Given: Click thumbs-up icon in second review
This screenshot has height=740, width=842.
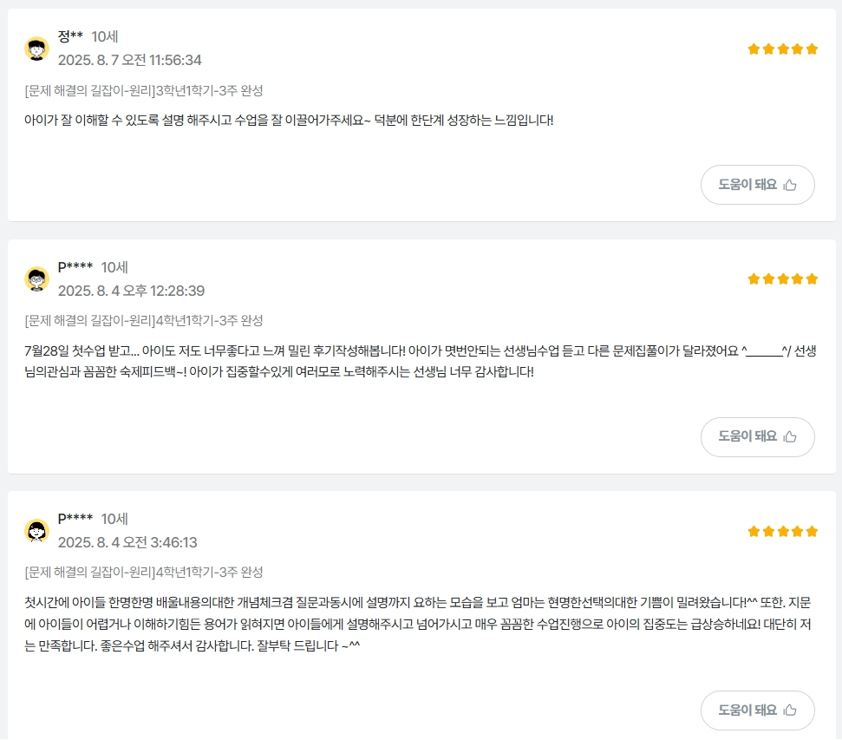Looking at the screenshot, I should pyautogui.click(x=789, y=437).
